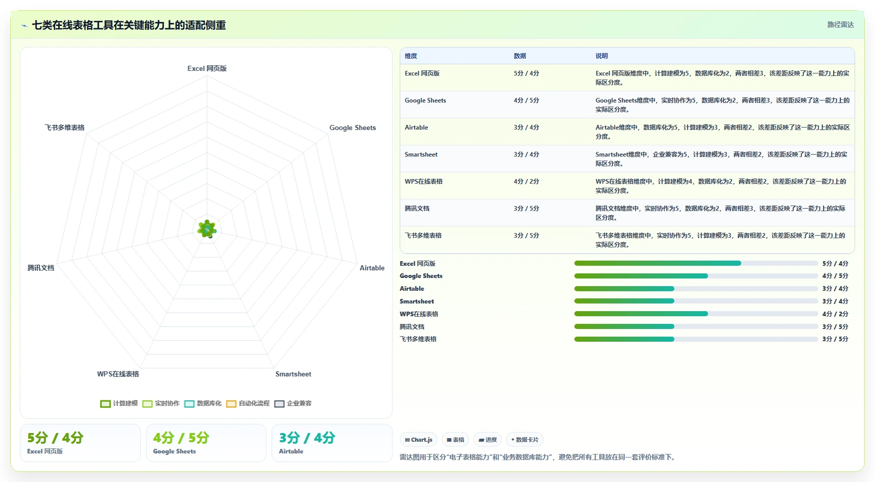The image size is (875, 482).
Task: Click the Excel 网页版 description text in table
Action: point(722,78)
